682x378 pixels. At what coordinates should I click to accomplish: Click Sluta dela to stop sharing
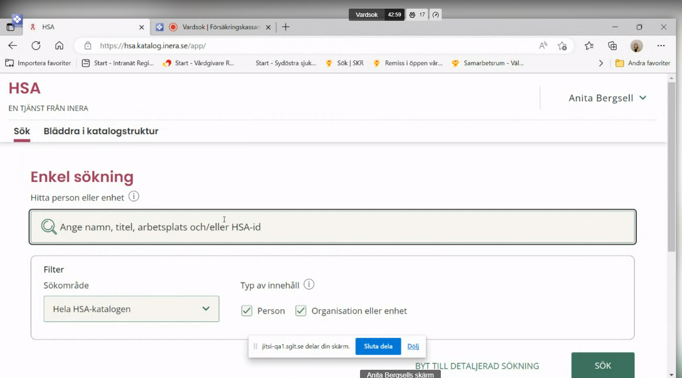click(x=378, y=346)
